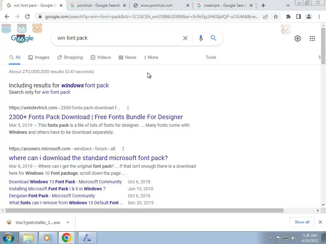The height and width of the screenshot is (244, 326).
Task: Select the Images search tab
Action: pos(39,58)
